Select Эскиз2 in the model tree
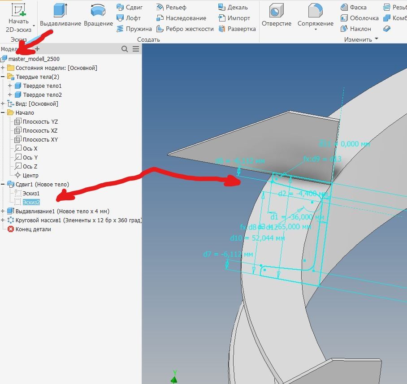The width and height of the screenshot is (407, 384). point(31,202)
